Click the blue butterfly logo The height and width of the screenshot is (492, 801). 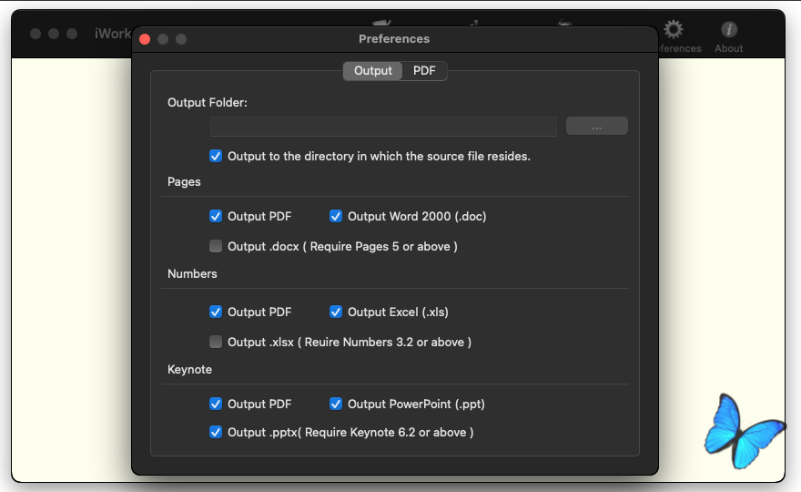point(744,431)
